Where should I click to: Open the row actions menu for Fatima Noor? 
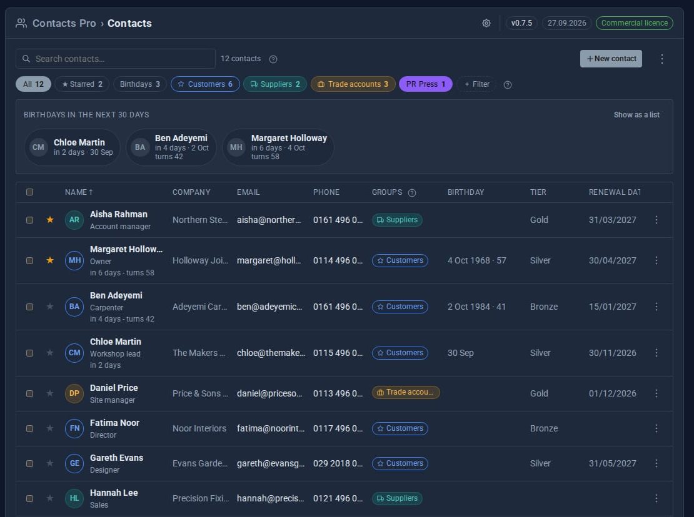[656, 428]
